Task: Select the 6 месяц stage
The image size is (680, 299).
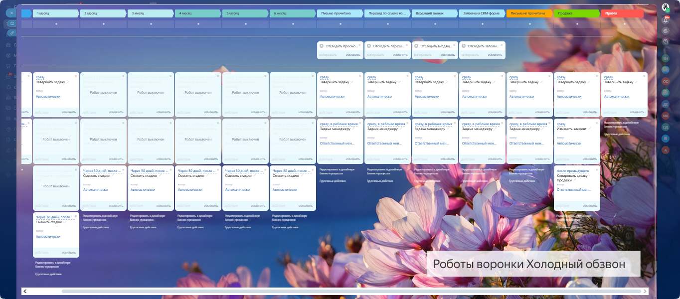Action: [293, 13]
